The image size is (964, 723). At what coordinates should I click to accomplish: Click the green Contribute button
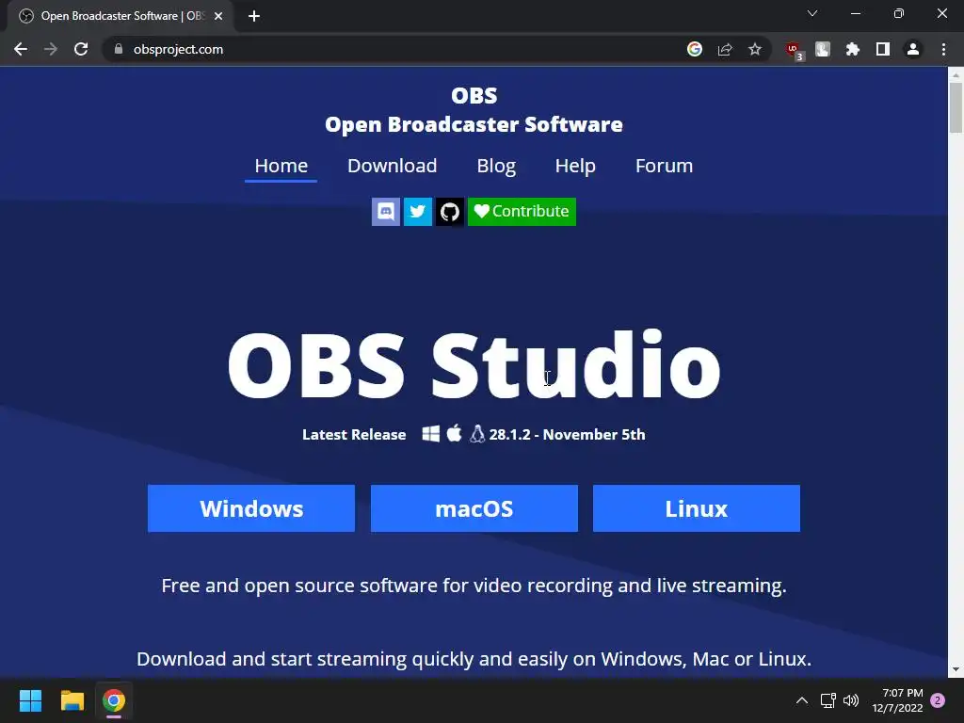pyautogui.click(x=522, y=212)
